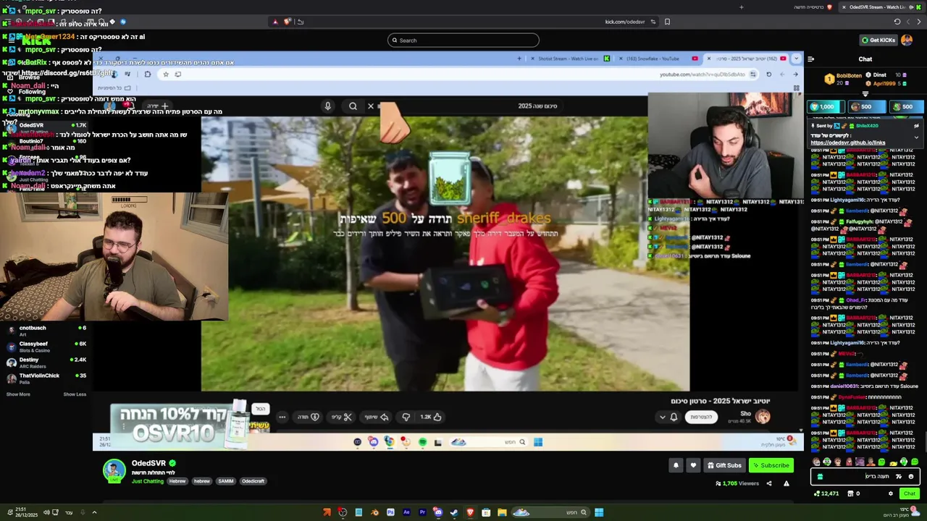Click the gift icon in chat input
The image size is (927, 521).
[x=820, y=476]
